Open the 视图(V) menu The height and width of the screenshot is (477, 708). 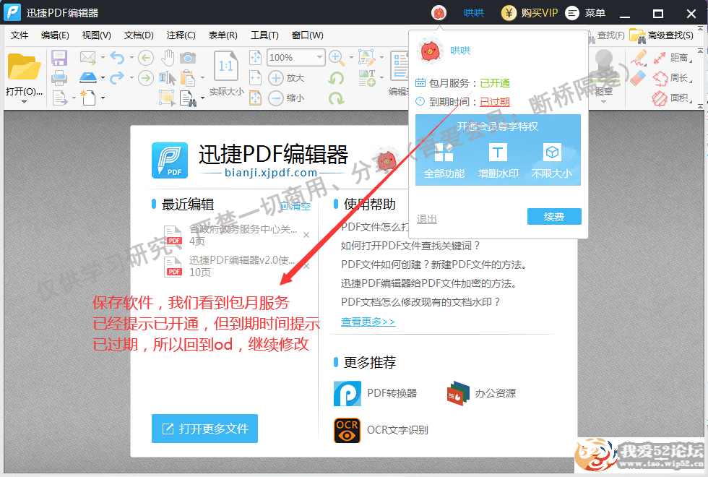point(97,35)
